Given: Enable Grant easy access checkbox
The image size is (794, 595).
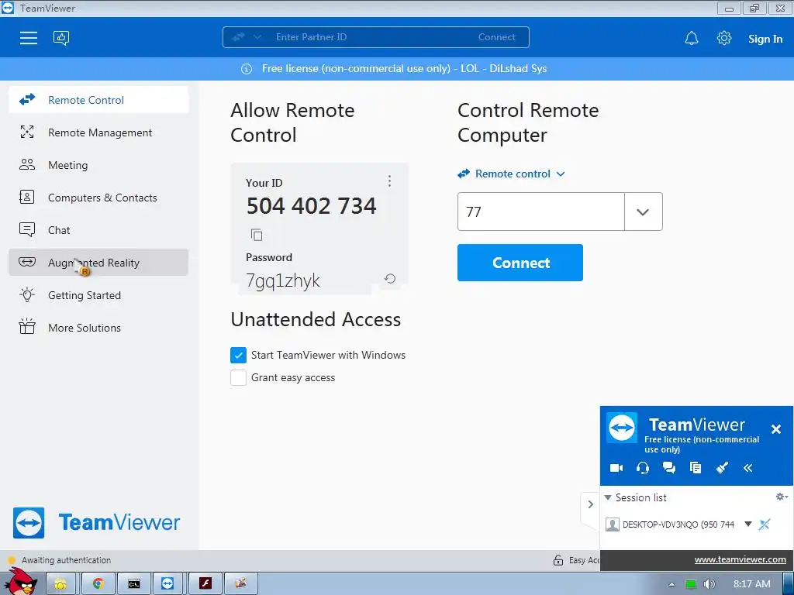Looking at the screenshot, I should pyautogui.click(x=238, y=377).
